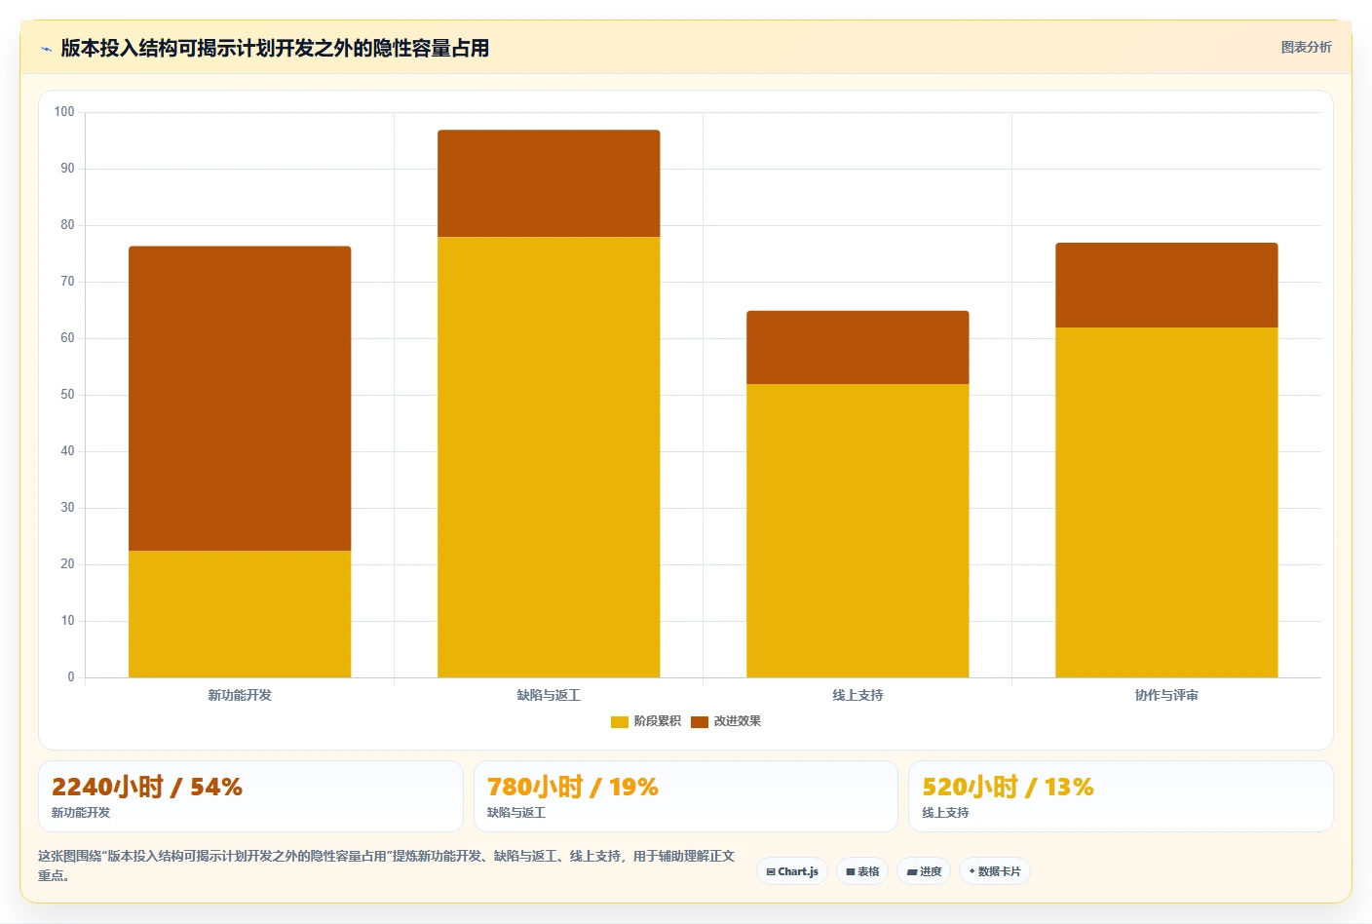1372x924 pixels.
Task: Click the chart title 版本投入结构可揭示计划开发之外的隐性容量占用
Action: coord(275,48)
